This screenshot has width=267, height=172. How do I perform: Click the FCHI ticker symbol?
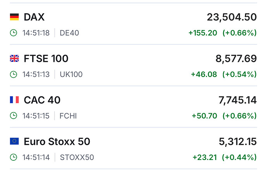coord(68,116)
